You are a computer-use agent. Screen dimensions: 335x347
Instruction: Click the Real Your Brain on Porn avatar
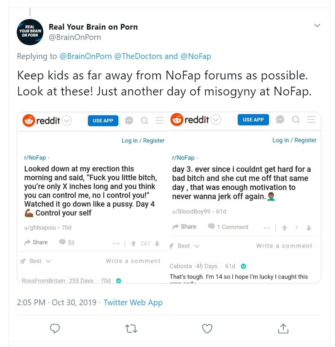[x=30, y=32]
